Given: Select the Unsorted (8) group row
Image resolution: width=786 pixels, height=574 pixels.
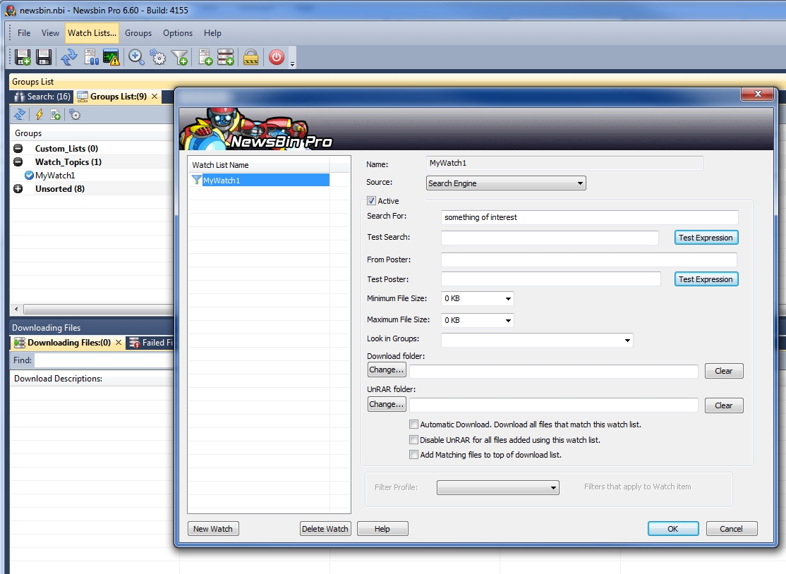Looking at the screenshot, I should pos(60,189).
